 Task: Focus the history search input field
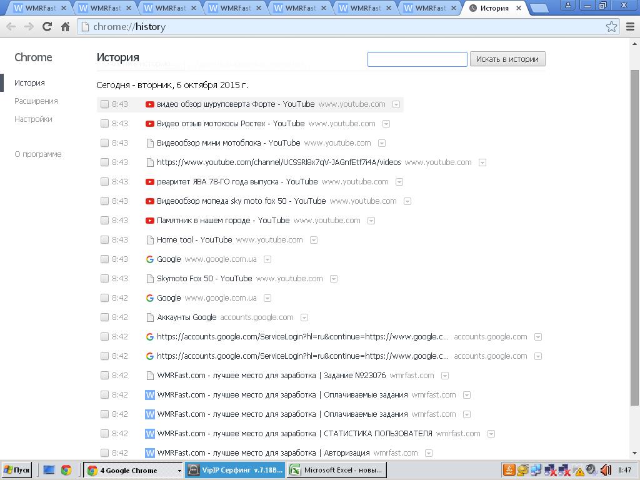[x=417, y=59]
